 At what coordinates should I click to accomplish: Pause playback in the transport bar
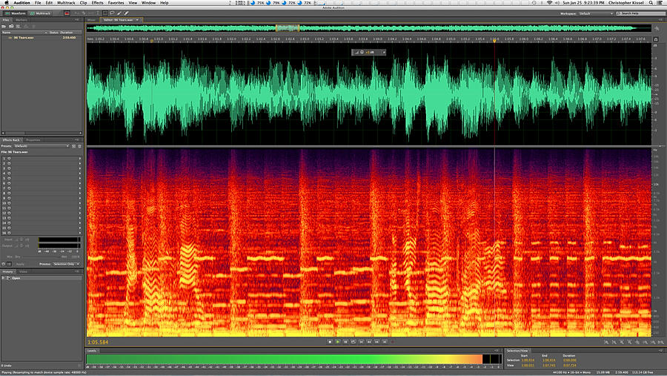point(345,341)
